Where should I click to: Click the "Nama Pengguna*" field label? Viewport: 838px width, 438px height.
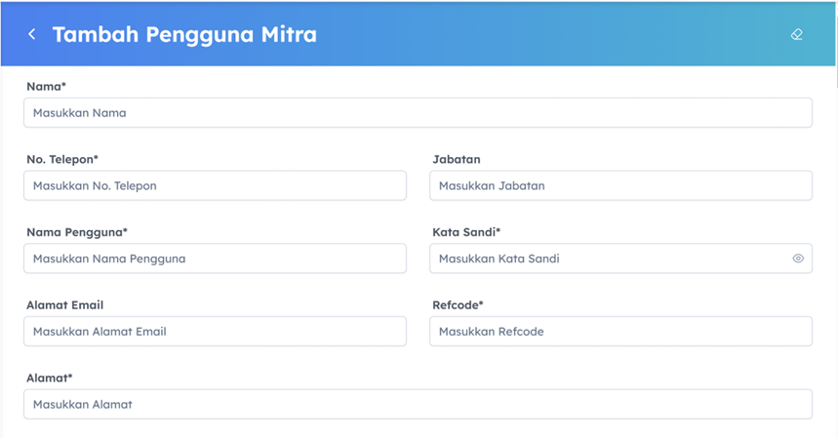(77, 232)
